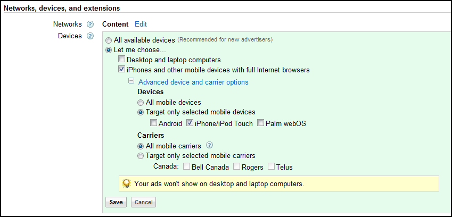Image resolution: width=452 pixels, height=217 pixels.
Task: Open help icon beside All mobile carriers
Action: [209, 145]
